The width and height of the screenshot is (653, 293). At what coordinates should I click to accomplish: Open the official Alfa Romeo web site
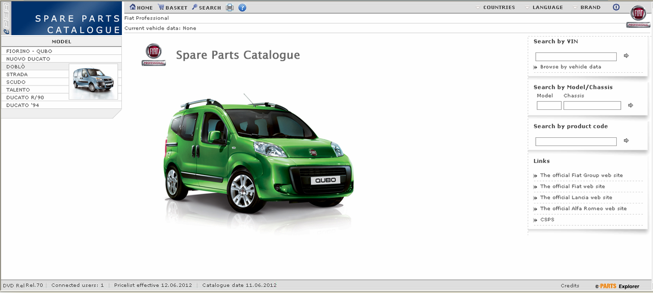coord(584,209)
